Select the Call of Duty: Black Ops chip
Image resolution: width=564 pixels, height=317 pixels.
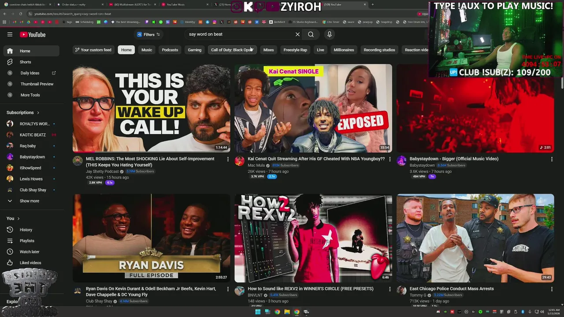coord(232,50)
